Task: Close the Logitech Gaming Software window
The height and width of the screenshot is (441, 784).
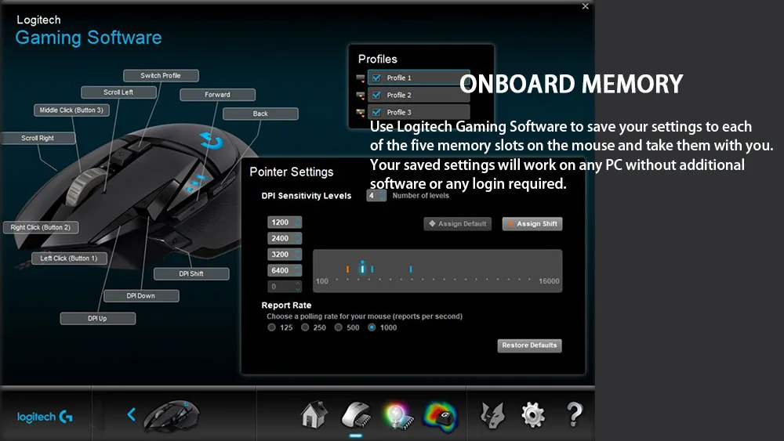Action: click(x=586, y=6)
